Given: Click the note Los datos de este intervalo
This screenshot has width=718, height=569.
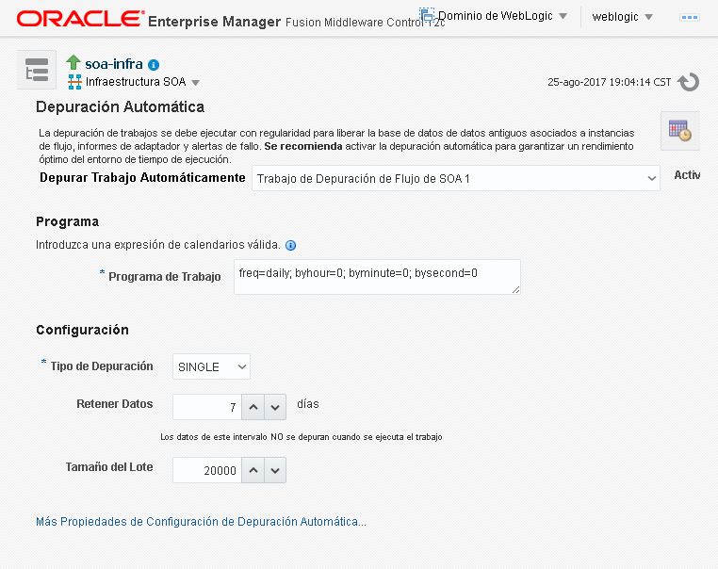Looking at the screenshot, I should tap(302, 437).
